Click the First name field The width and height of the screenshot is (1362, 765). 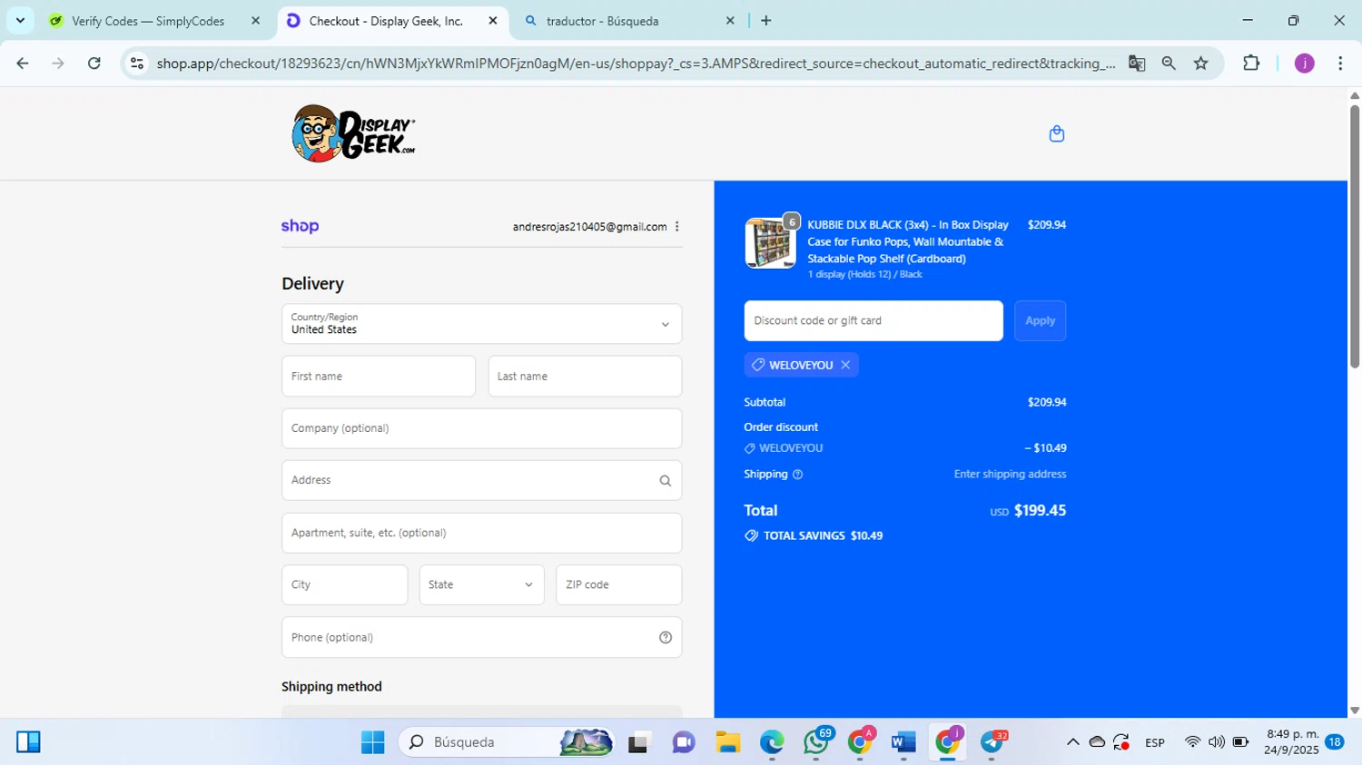coord(379,377)
